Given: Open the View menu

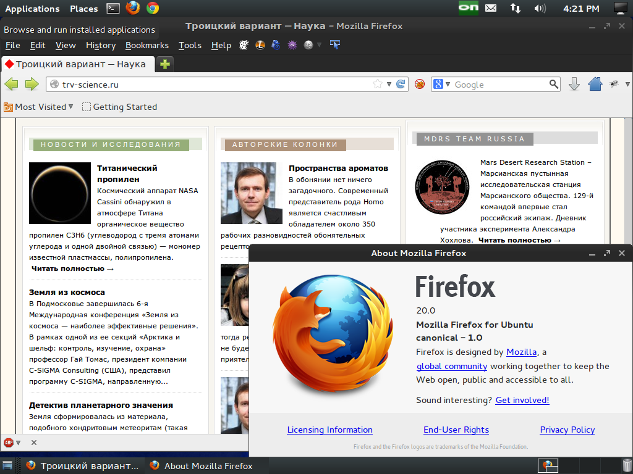Looking at the screenshot, I should pyautogui.click(x=66, y=45).
